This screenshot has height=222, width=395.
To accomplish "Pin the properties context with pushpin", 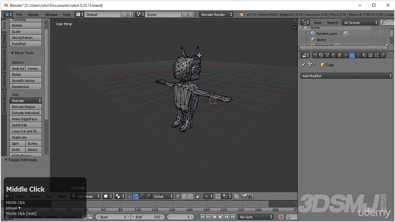I will point(303,65).
